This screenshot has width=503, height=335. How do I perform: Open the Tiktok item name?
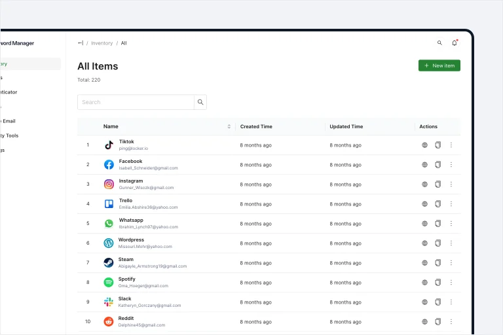[x=126, y=141]
